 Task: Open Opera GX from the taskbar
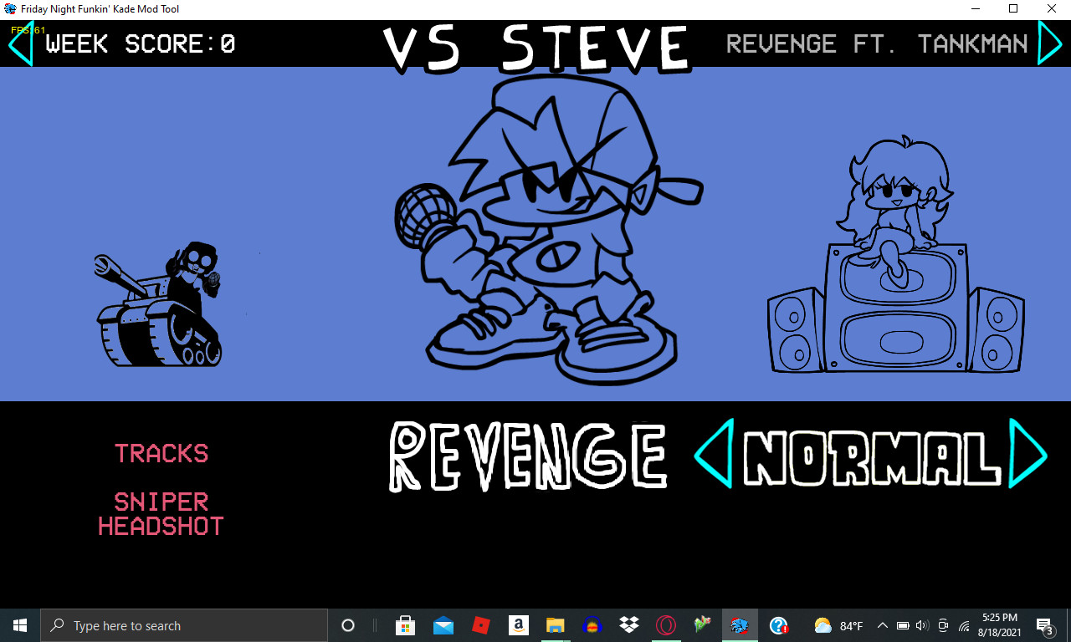pyautogui.click(x=664, y=625)
